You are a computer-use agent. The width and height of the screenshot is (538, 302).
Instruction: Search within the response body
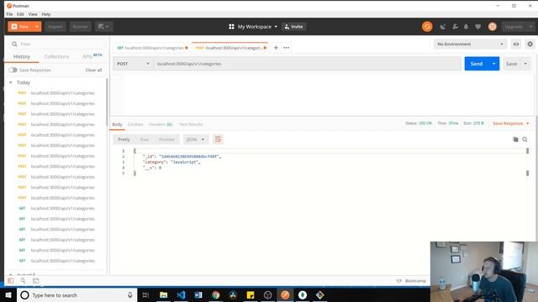pos(525,139)
